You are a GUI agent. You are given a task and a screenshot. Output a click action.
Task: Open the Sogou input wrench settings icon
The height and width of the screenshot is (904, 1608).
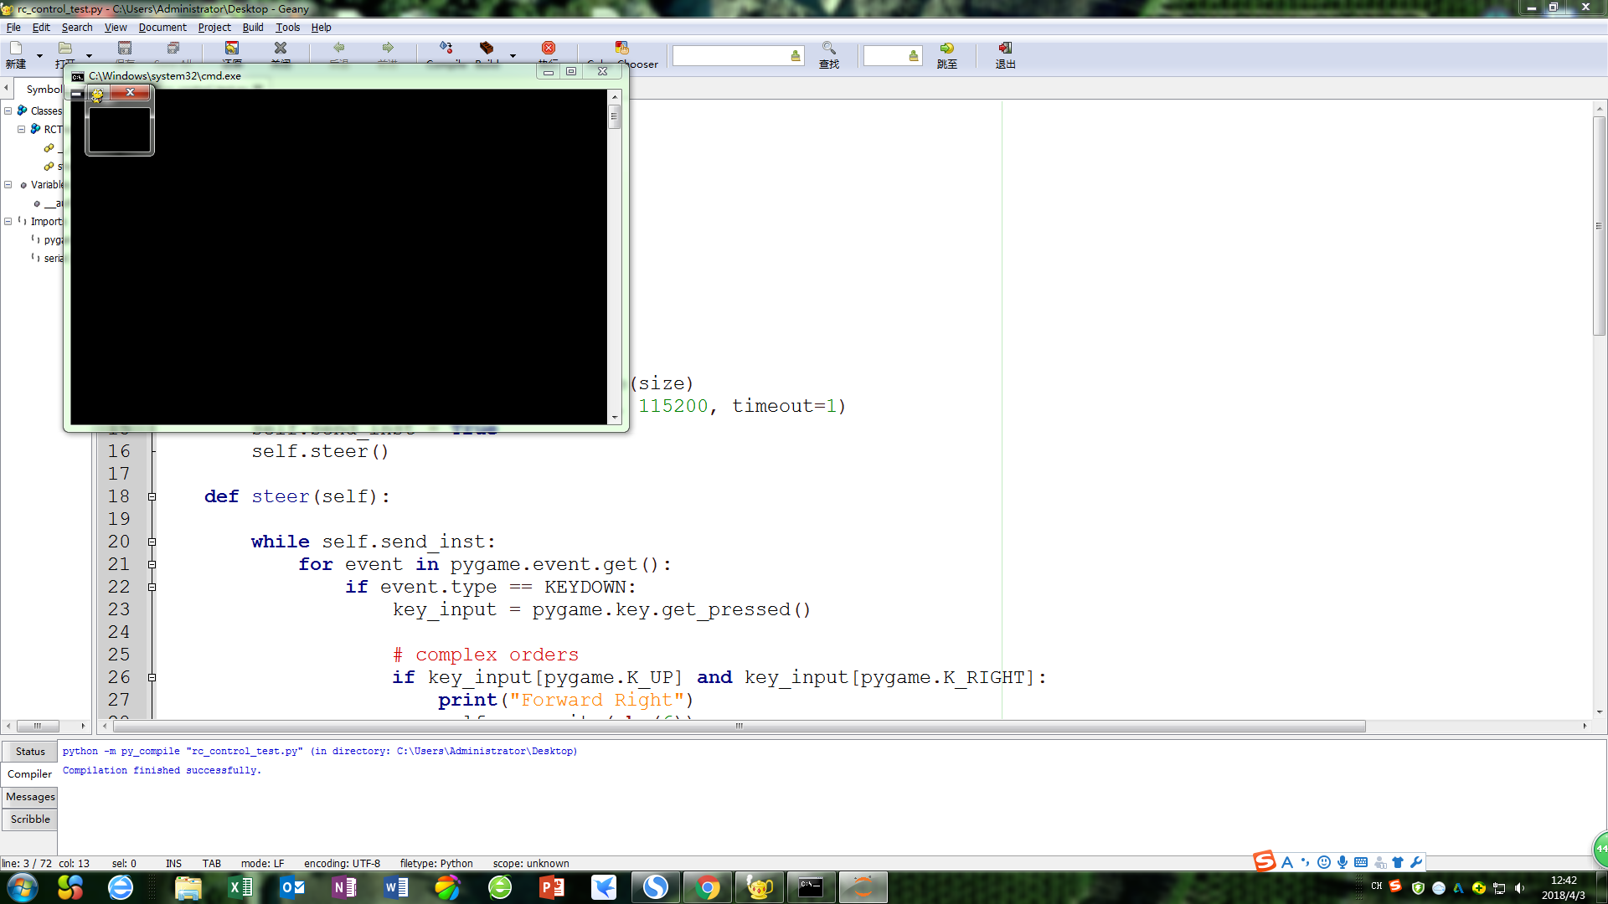tap(1415, 862)
